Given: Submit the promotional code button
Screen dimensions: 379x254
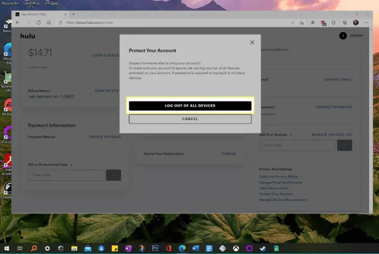Looking at the screenshot, I should (113, 175).
